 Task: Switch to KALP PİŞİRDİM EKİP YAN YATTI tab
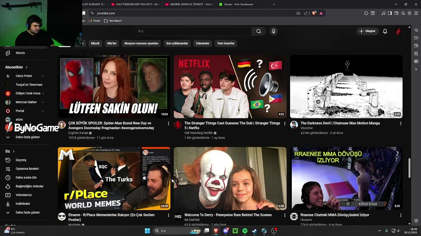pyautogui.click(x=135, y=4)
